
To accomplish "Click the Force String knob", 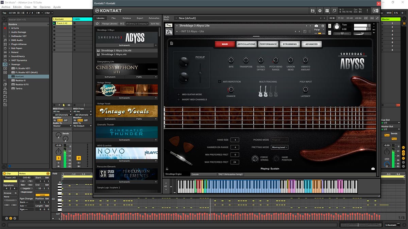I will tap(255, 158).
